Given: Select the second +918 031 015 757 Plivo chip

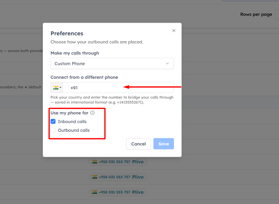Looking at the screenshot, I should [118, 177].
